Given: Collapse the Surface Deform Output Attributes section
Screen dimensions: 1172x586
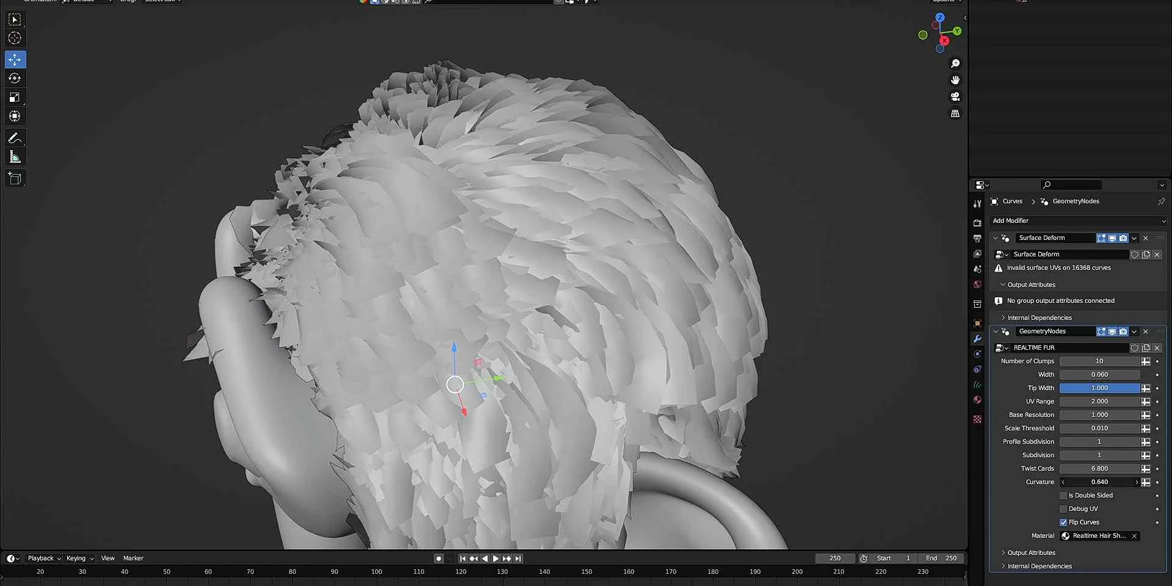Looking at the screenshot, I should (1030, 285).
